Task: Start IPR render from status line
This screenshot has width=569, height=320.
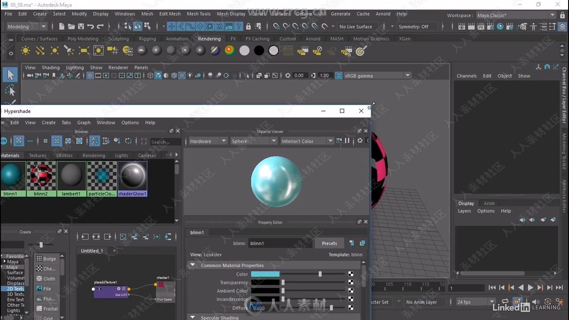Action: tap(481, 27)
